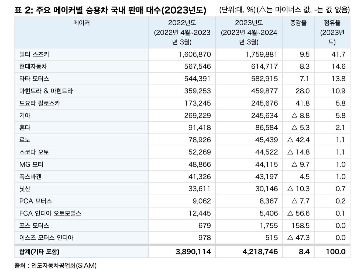
Task: Click the value 78,926 in 르노 row
Action: click(200, 140)
